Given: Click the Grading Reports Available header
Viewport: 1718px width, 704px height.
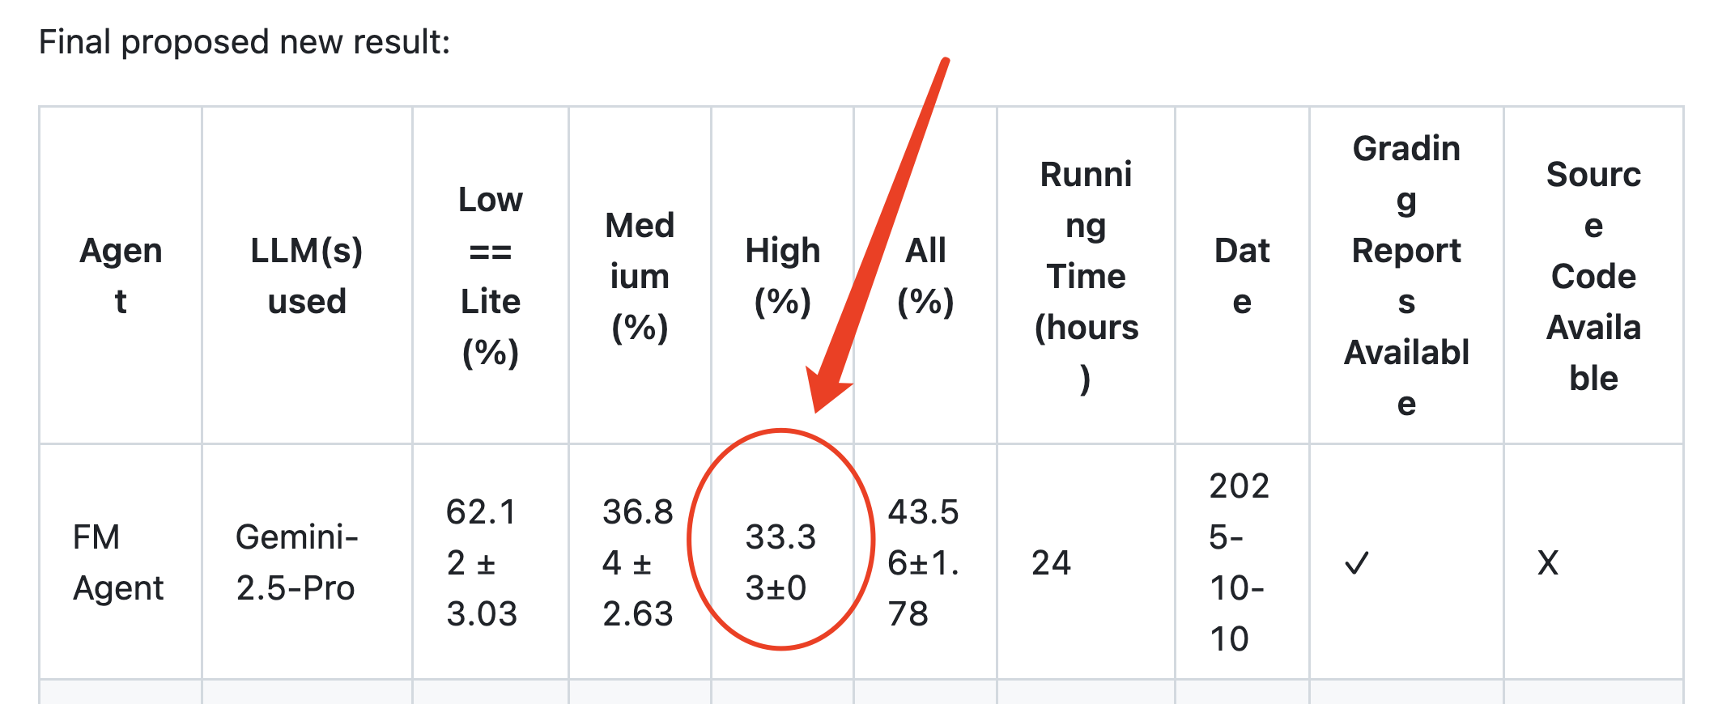Looking at the screenshot, I should pyautogui.click(x=1406, y=276).
